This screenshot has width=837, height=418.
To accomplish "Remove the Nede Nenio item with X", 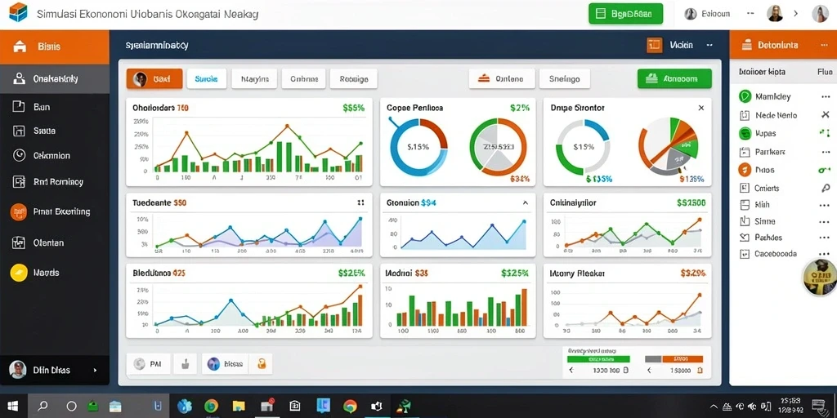I will point(825,115).
